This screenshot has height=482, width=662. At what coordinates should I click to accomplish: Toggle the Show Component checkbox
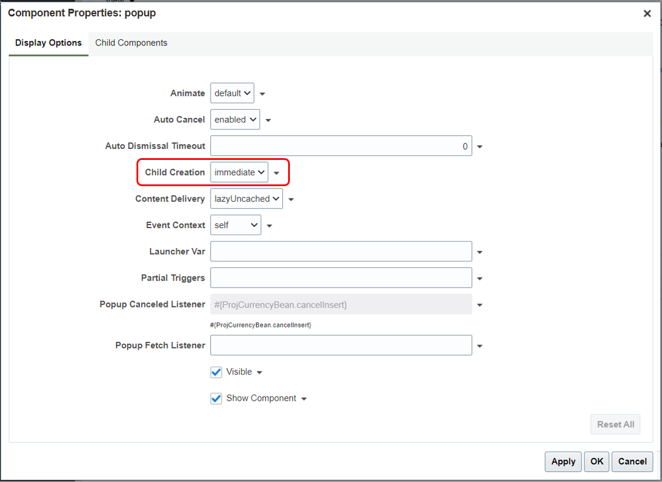click(216, 398)
